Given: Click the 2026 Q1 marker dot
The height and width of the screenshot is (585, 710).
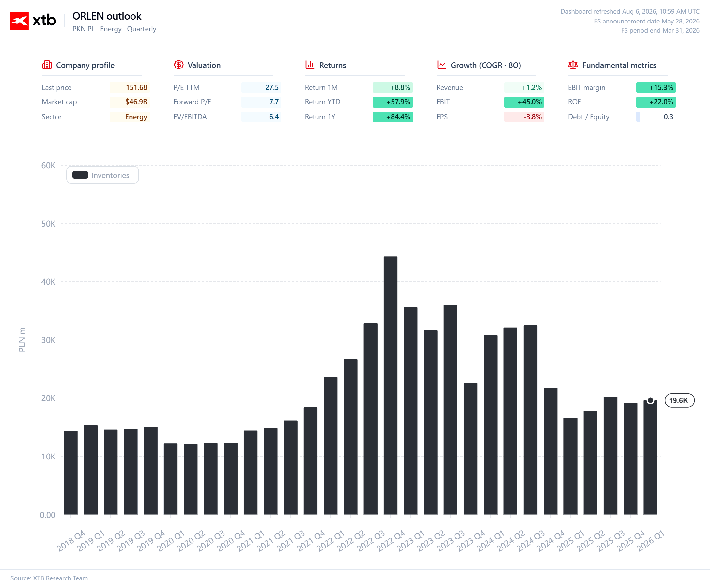Looking at the screenshot, I should click(650, 400).
